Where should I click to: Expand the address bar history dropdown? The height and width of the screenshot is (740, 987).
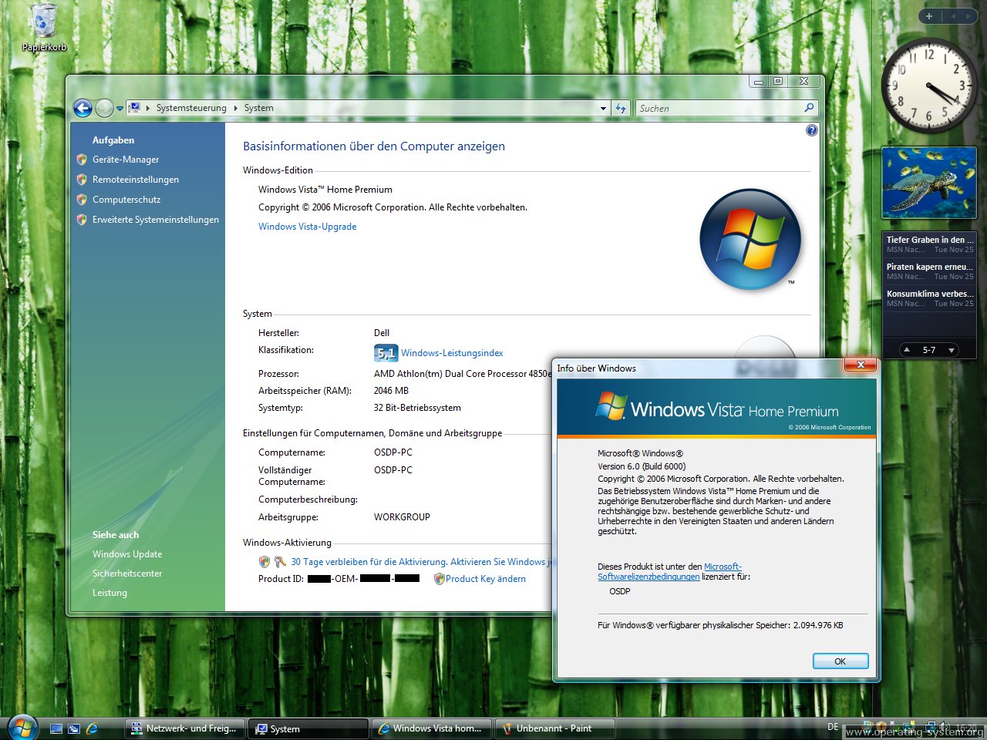tap(603, 108)
